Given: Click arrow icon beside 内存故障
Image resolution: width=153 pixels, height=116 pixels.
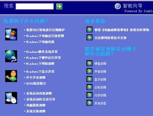Looking at the screenshot, I should click(89, 95).
